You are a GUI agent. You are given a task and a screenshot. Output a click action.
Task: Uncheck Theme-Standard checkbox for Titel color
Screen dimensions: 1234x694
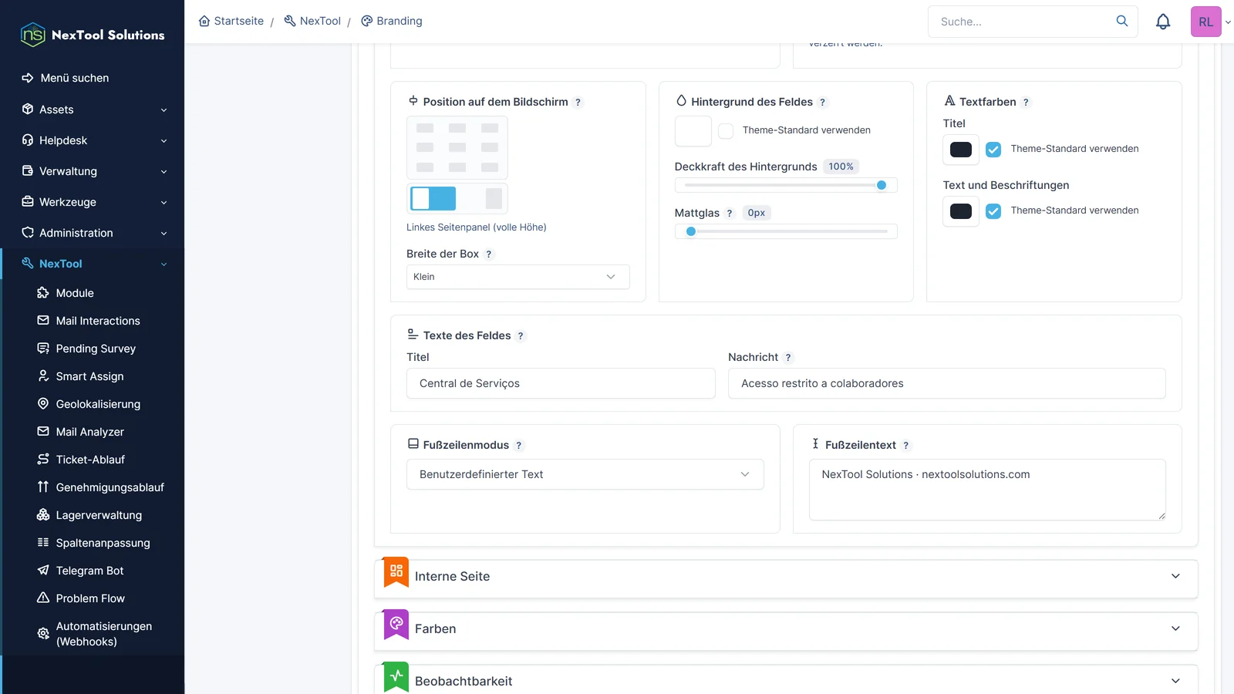tap(993, 150)
